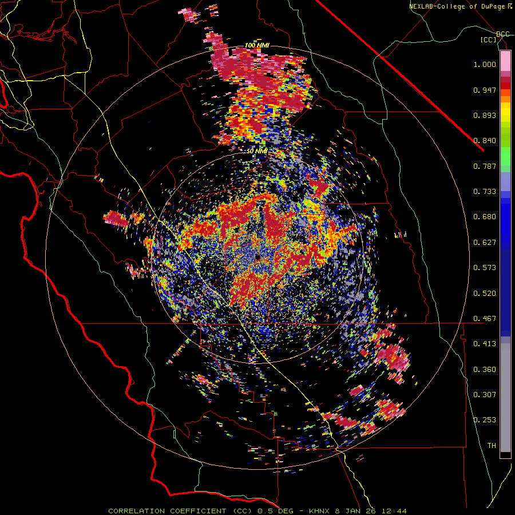This screenshot has height=515, width=515.
Task: Select the 0.307 scale value
Action: click(x=485, y=395)
